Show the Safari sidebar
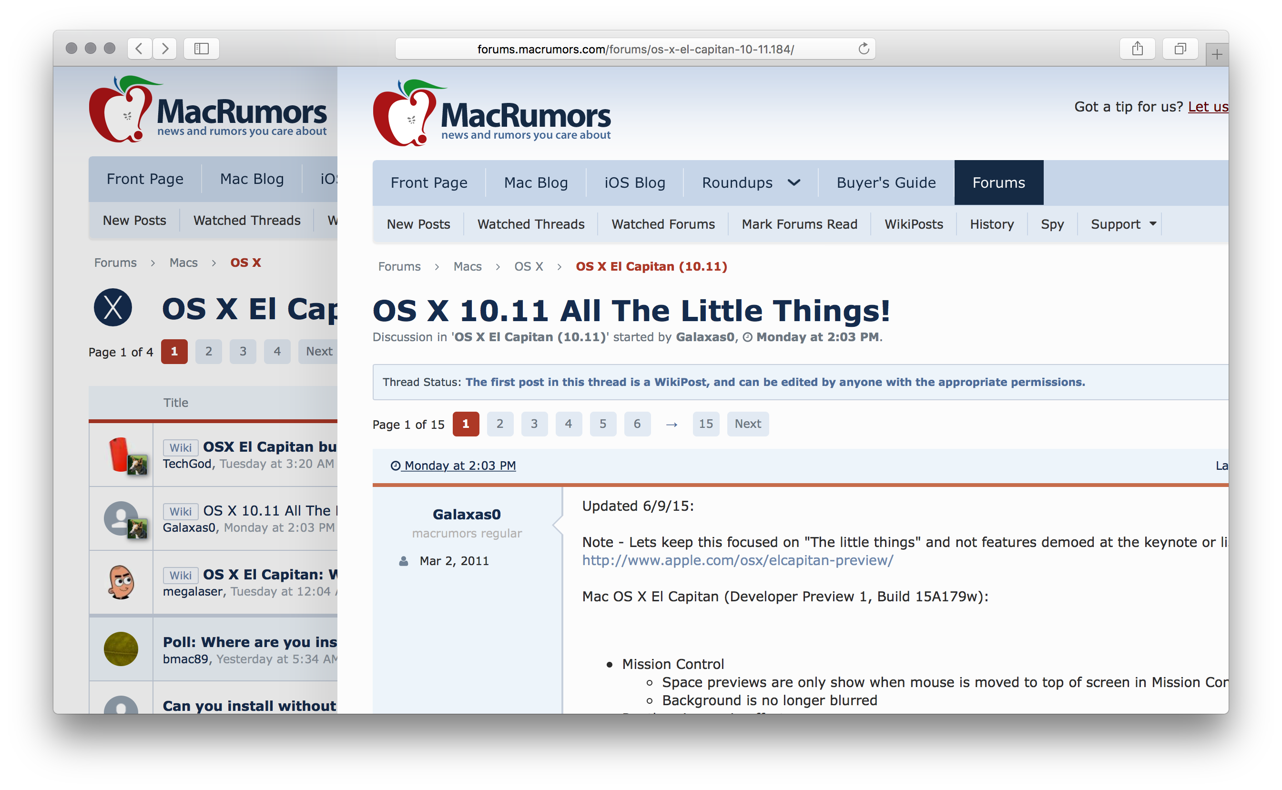1282x790 pixels. [x=201, y=49]
